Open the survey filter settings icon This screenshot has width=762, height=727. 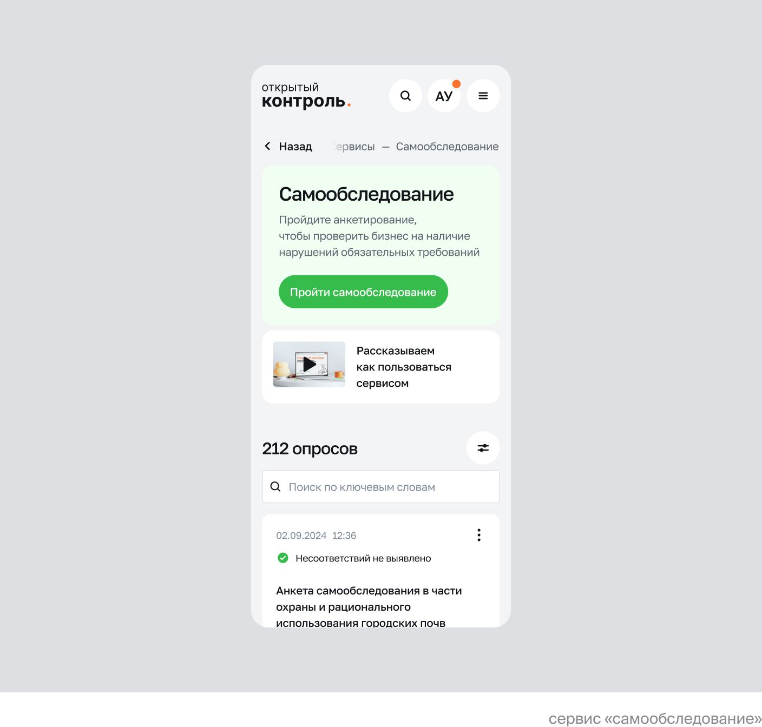tap(483, 448)
